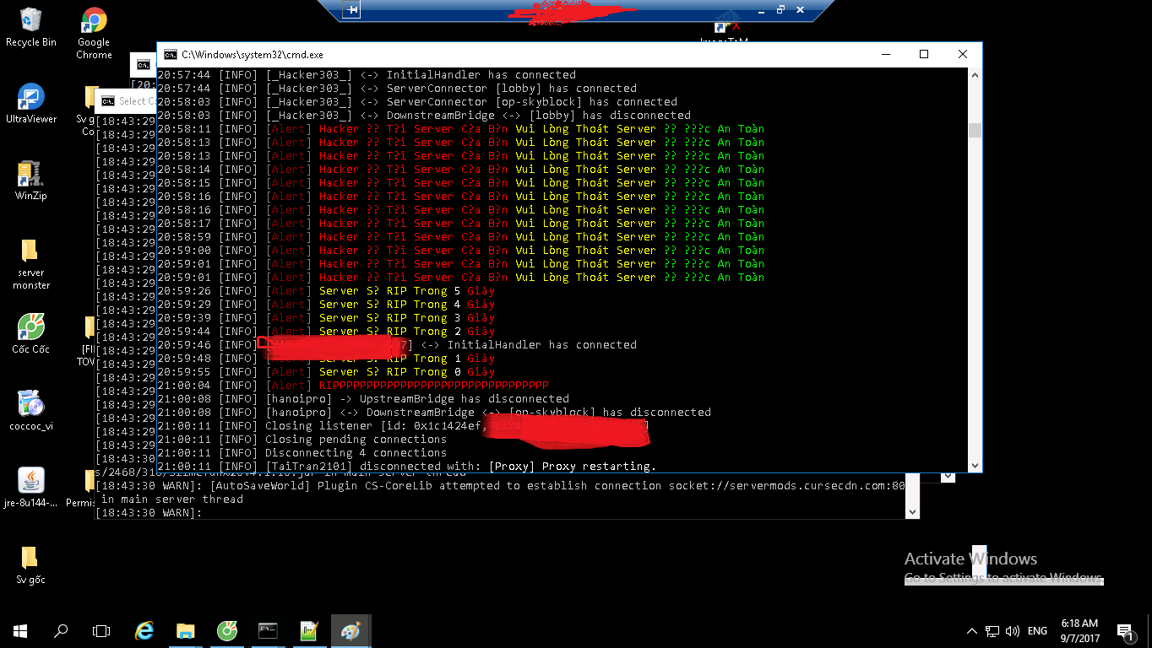Open the cmd.exe window system menu icon

click(x=171, y=55)
